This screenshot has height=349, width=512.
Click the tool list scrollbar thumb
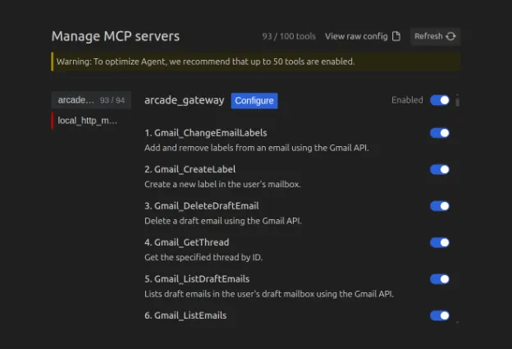pos(458,101)
